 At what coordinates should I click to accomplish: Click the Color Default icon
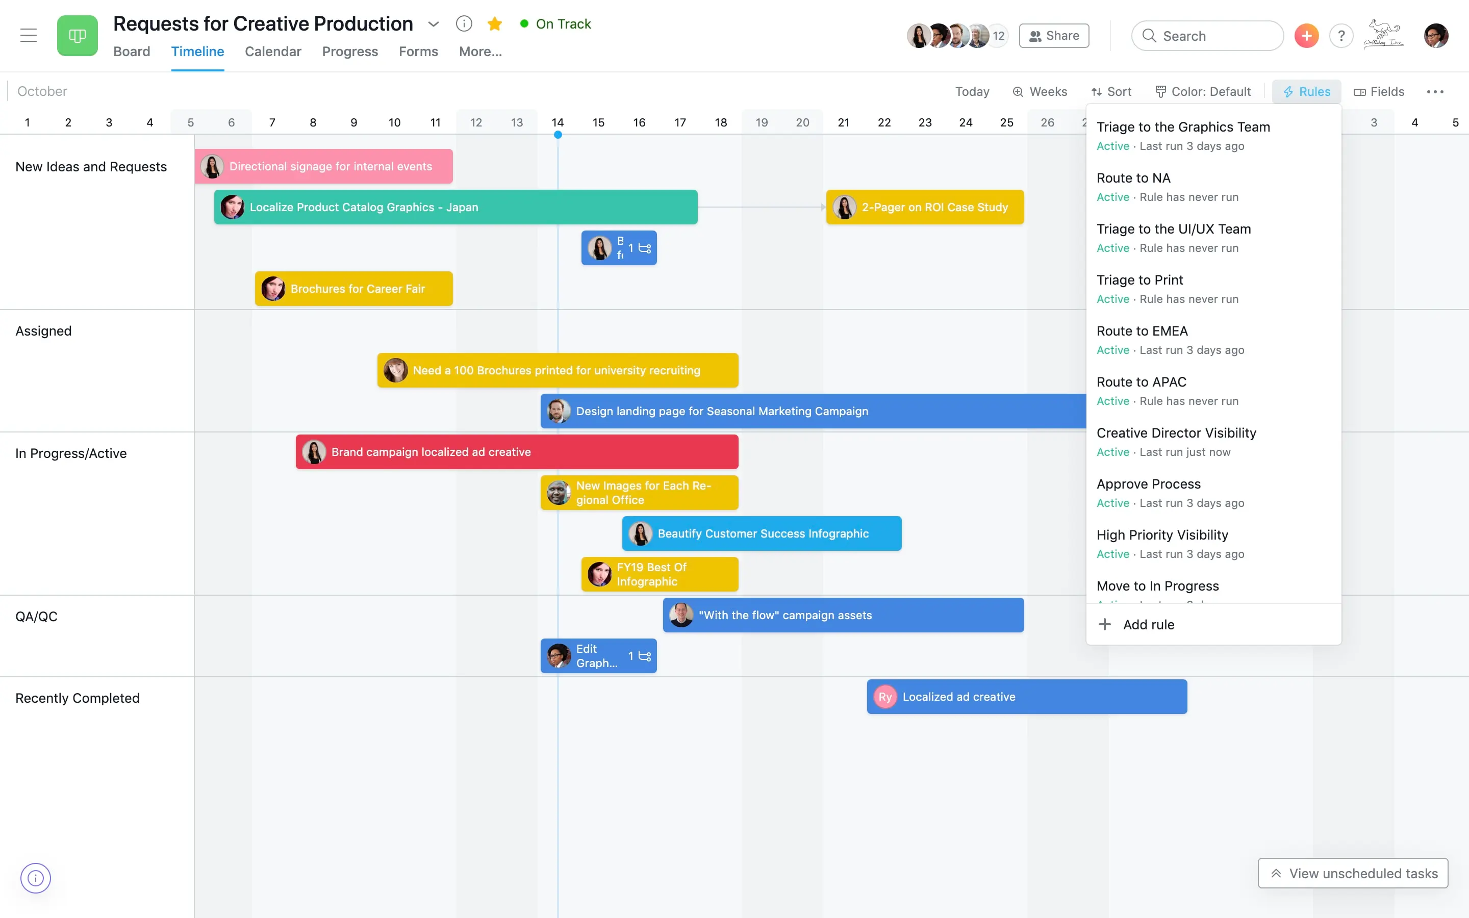click(x=1160, y=91)
